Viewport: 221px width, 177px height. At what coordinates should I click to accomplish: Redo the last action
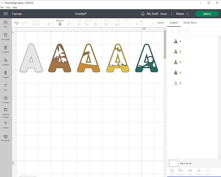coord(24,23)
